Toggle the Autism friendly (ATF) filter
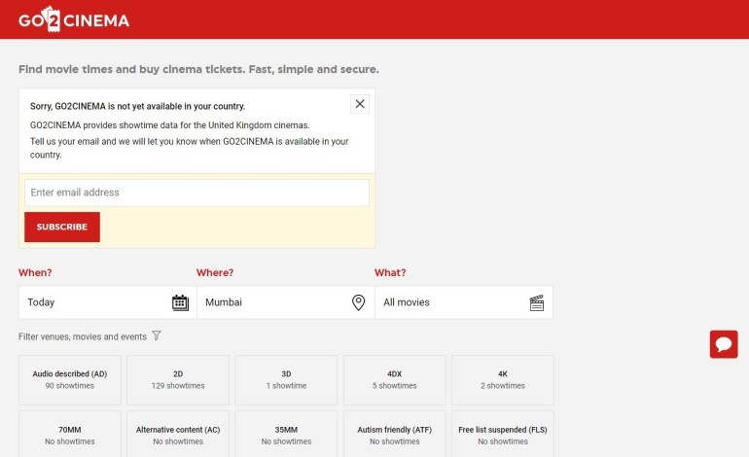Screen dimensions: 749x457 [395, 434]
